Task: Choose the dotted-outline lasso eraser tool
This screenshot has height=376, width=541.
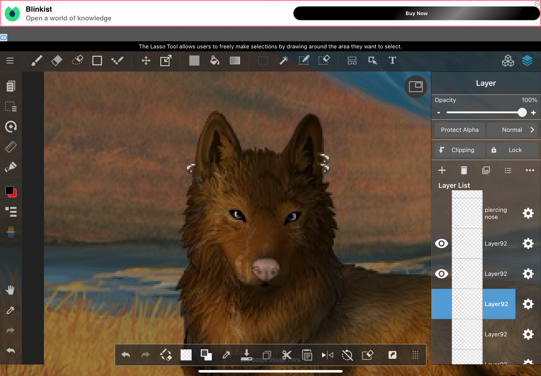Action: point(77,61)
